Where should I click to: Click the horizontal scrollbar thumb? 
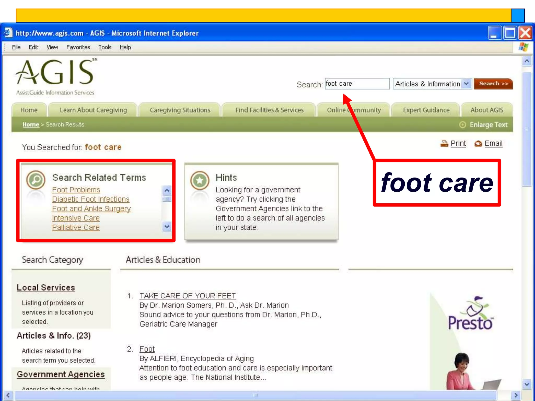255,395
